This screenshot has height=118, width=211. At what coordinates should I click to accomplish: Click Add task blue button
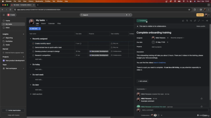click(x=34, y=29)
